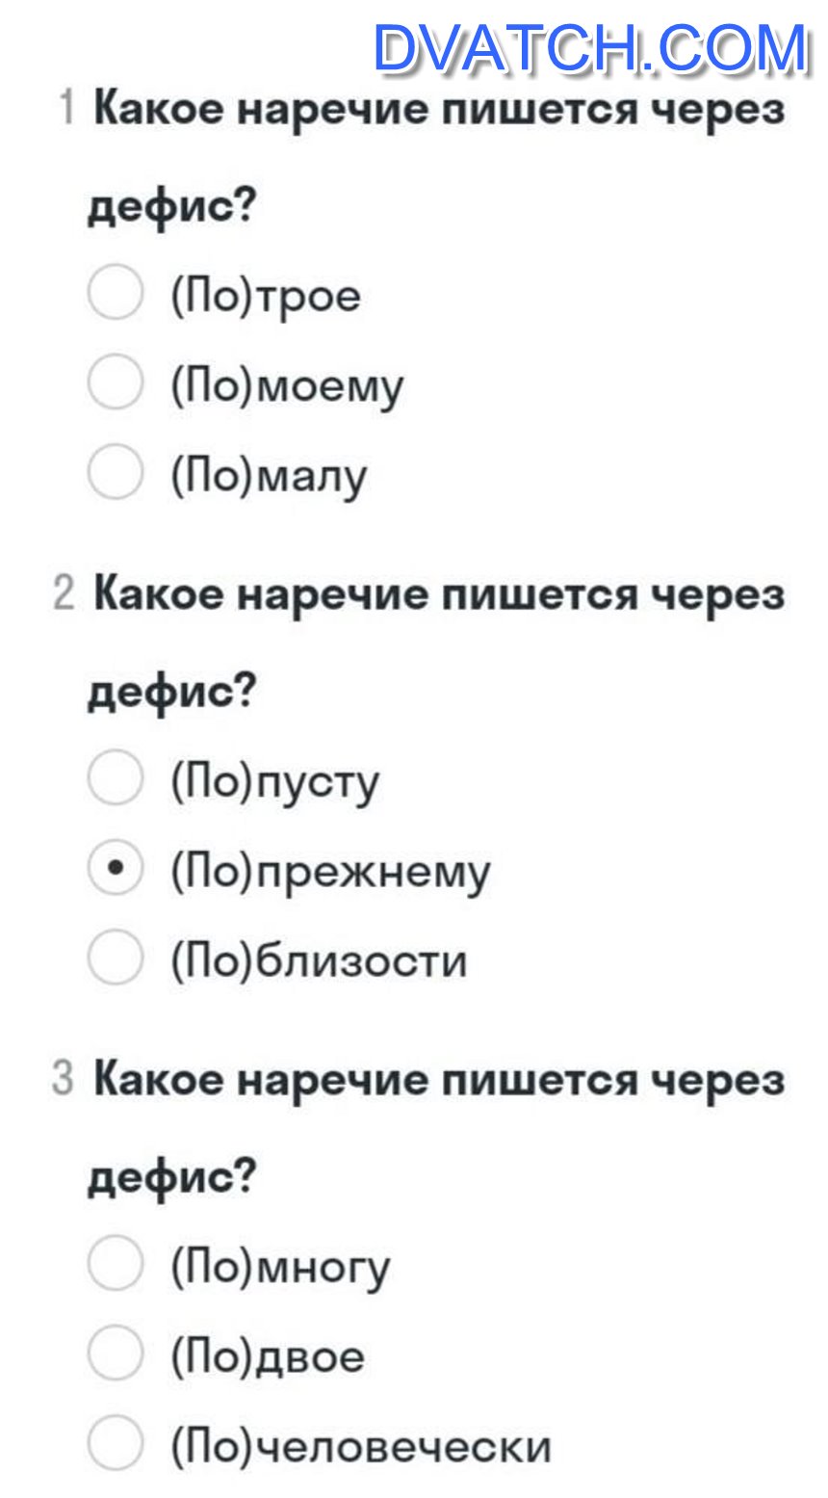Viewport: 828px width, 1498px height.
Task: Open the DVATCH.COM watermark link
Action: pyautogui.click(x=590, y=48)
